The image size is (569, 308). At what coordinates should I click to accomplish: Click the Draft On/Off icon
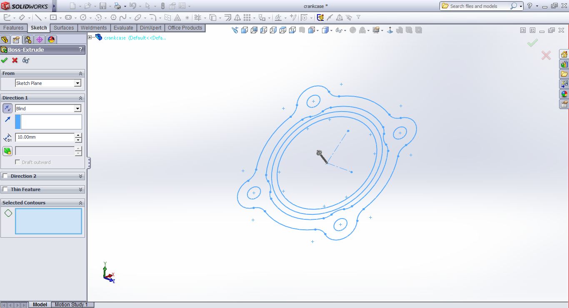point(7,151)
